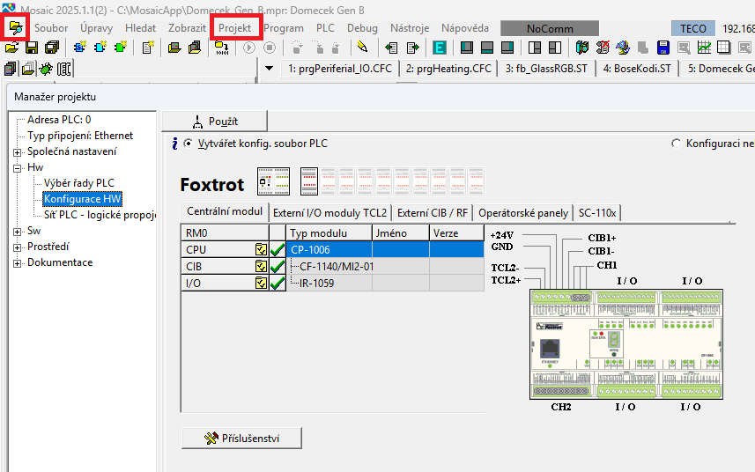The height and width of the screenshot is (472, 755).
Task: Click the Project Manager icon before Soubor
Action: (15, 28)
